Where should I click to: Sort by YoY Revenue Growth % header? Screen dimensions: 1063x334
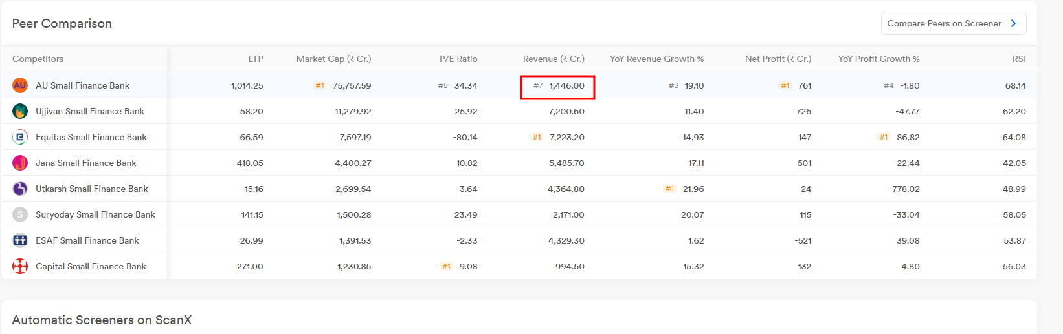(x=656, y=59)
